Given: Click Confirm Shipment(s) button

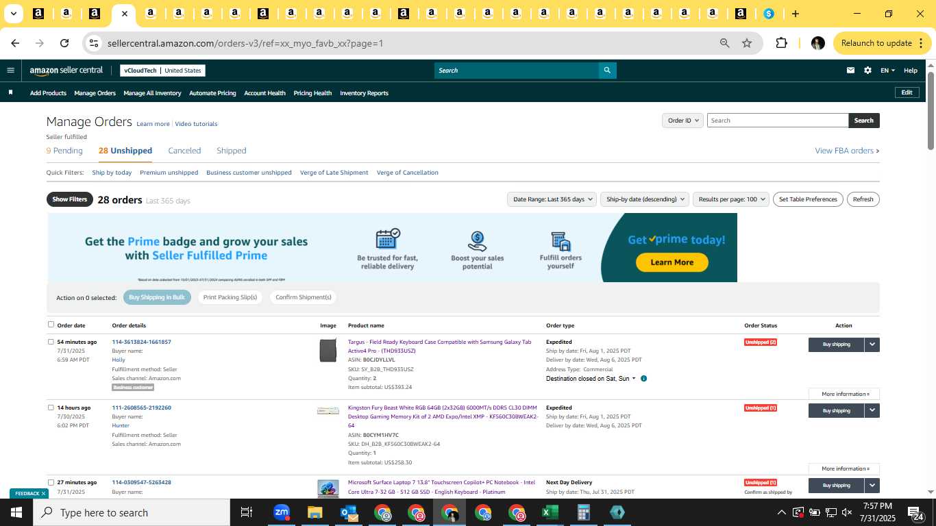Looking at the screenshot, I should tap(303, 297).
